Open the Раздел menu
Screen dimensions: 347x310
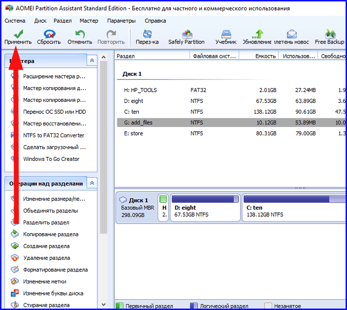pyautogui.click(x=62, y=21)
